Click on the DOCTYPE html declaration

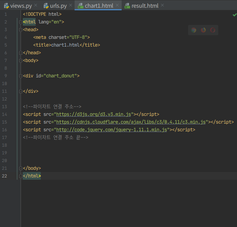(42, 14)
